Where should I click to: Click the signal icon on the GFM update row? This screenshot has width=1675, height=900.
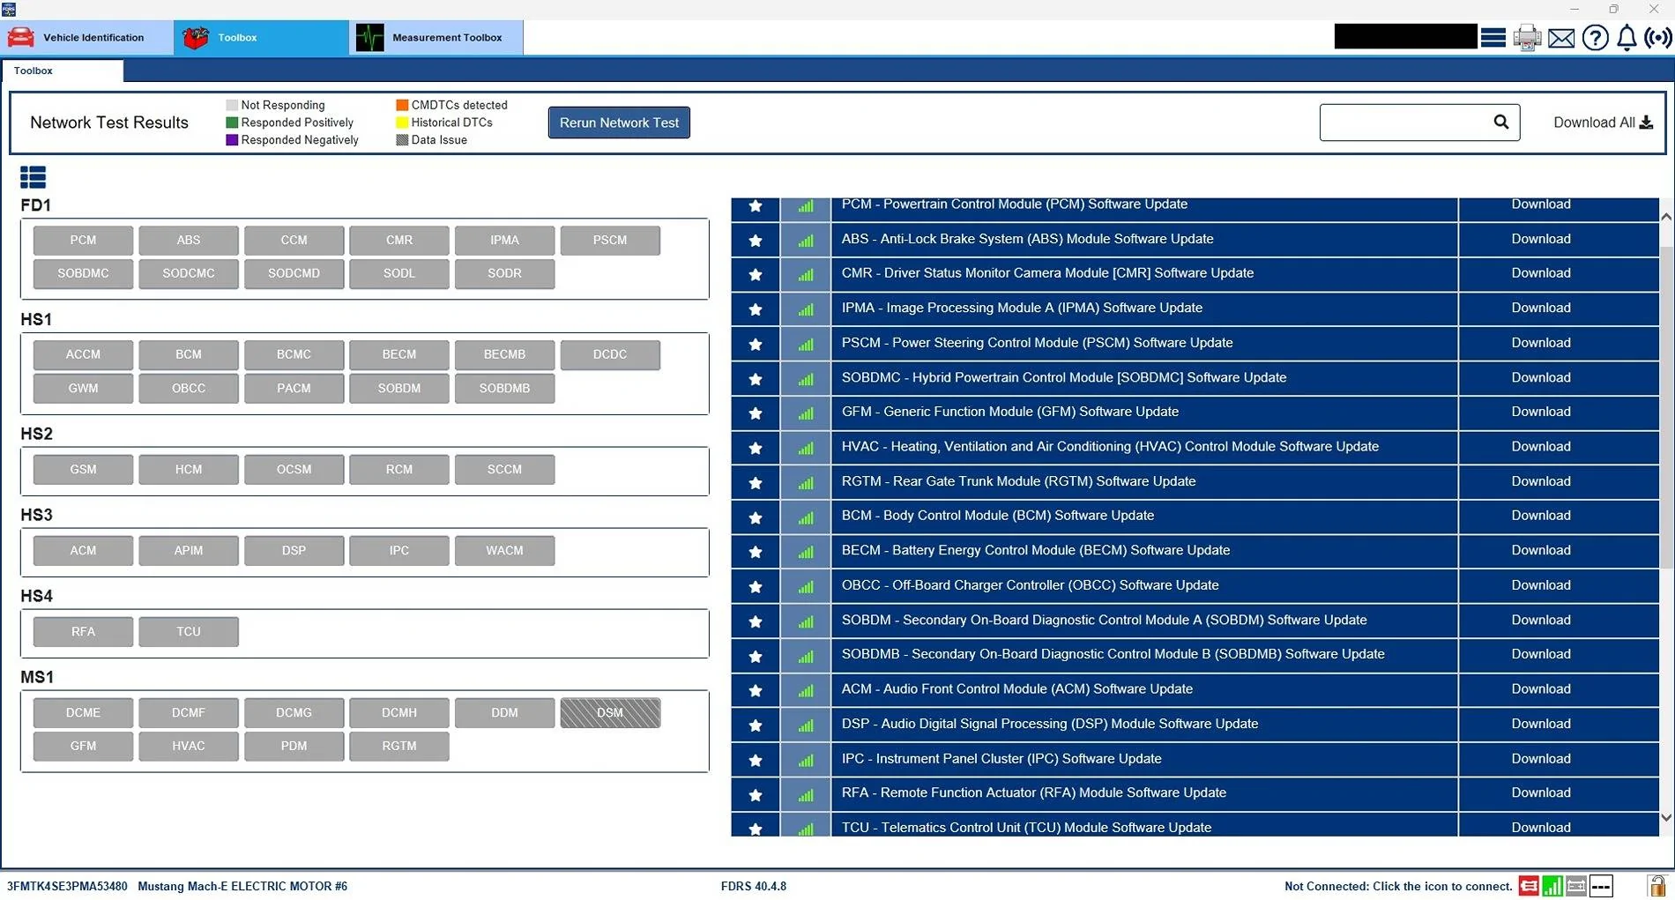coord(806,413)
